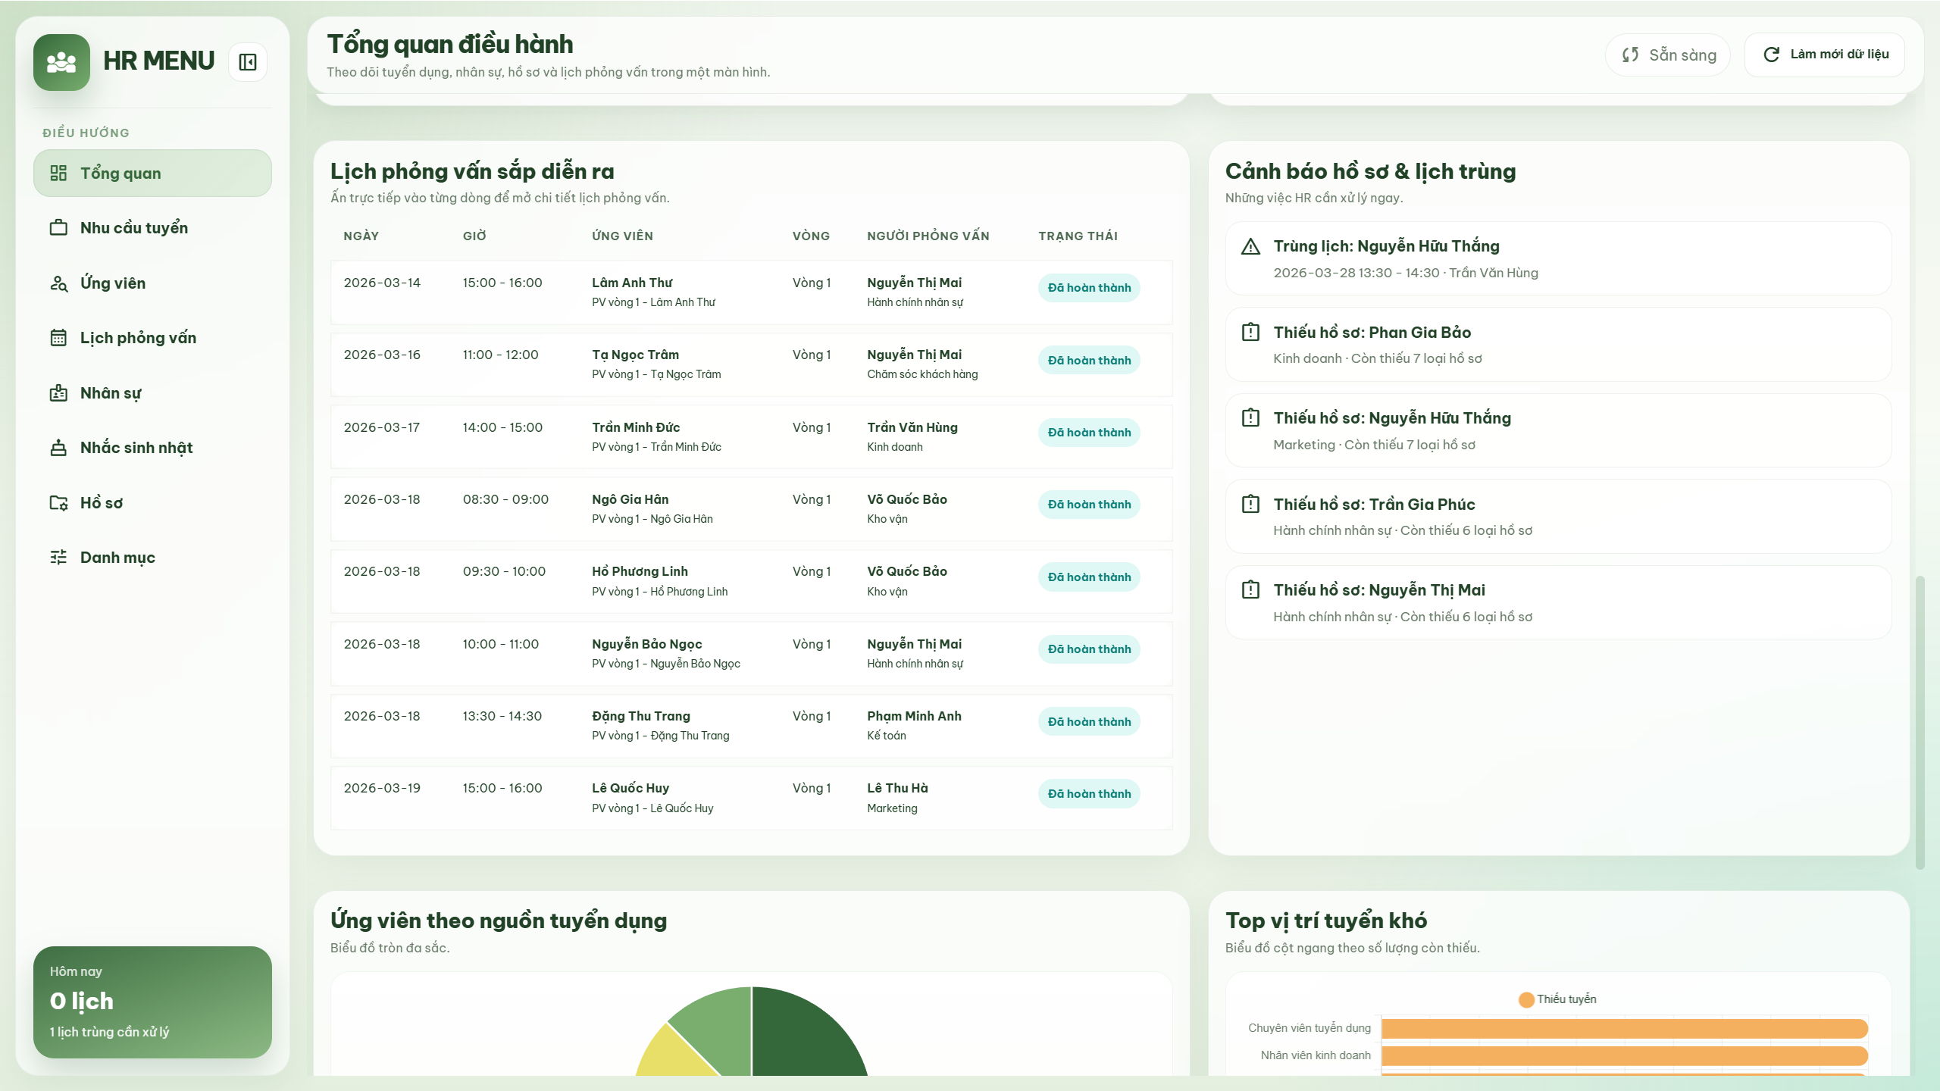Select the Hồ sơ folder icon
Image resolution: width=1940 pixels, height=1091 pixels.
60,502
